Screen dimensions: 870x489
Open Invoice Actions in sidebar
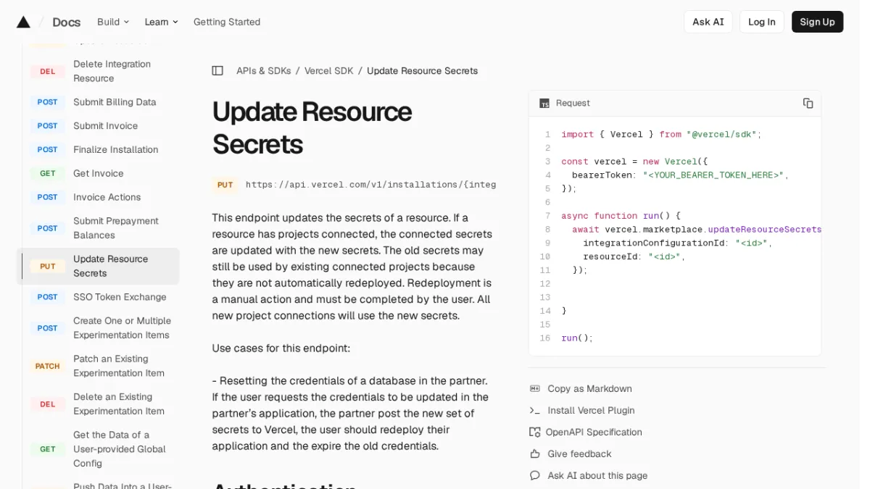(107, 197)
